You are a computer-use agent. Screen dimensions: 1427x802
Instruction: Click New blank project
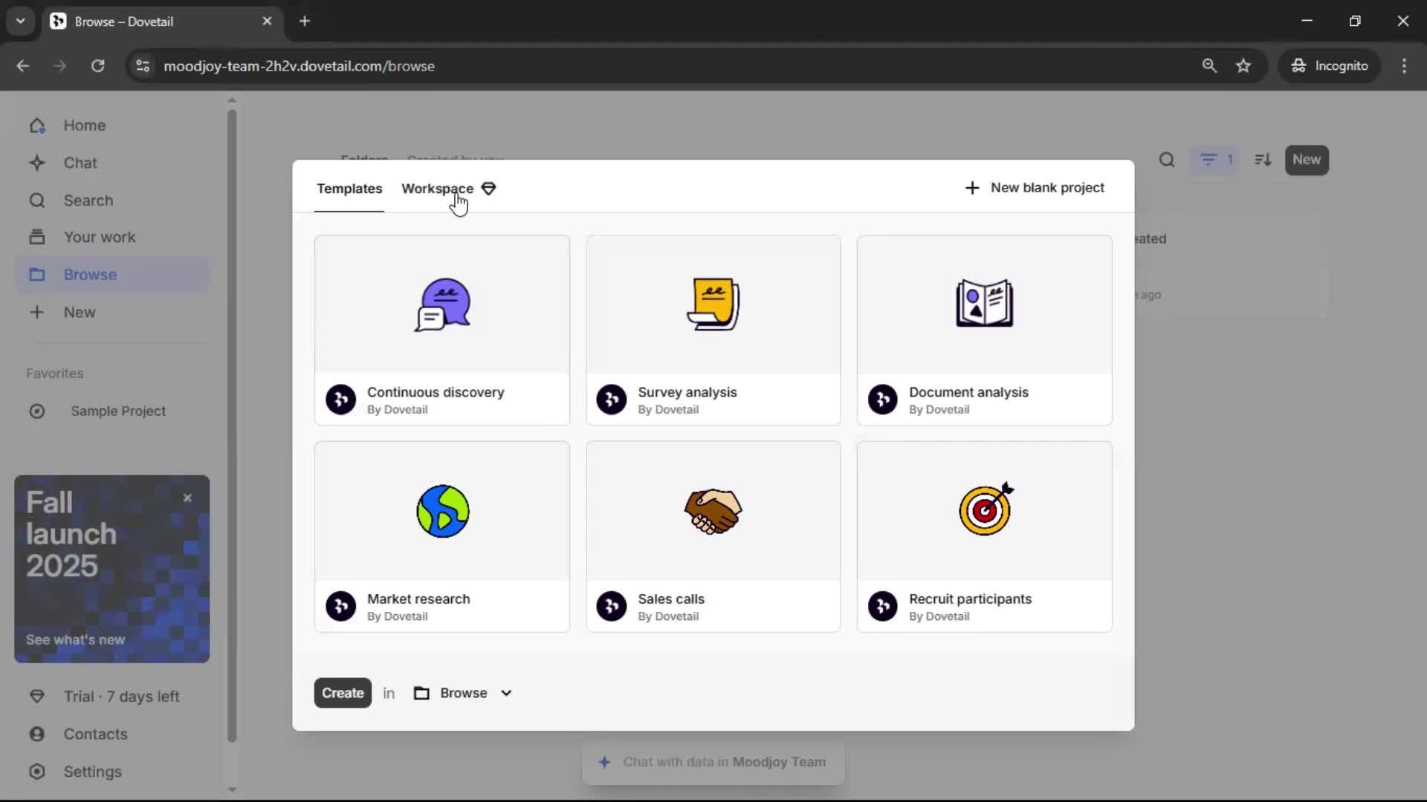[x=1035, y=188]
